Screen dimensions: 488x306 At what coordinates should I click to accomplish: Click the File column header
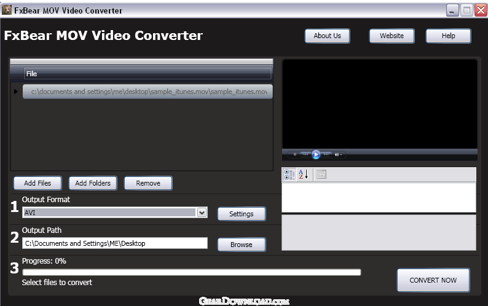[x=148, y=74]
